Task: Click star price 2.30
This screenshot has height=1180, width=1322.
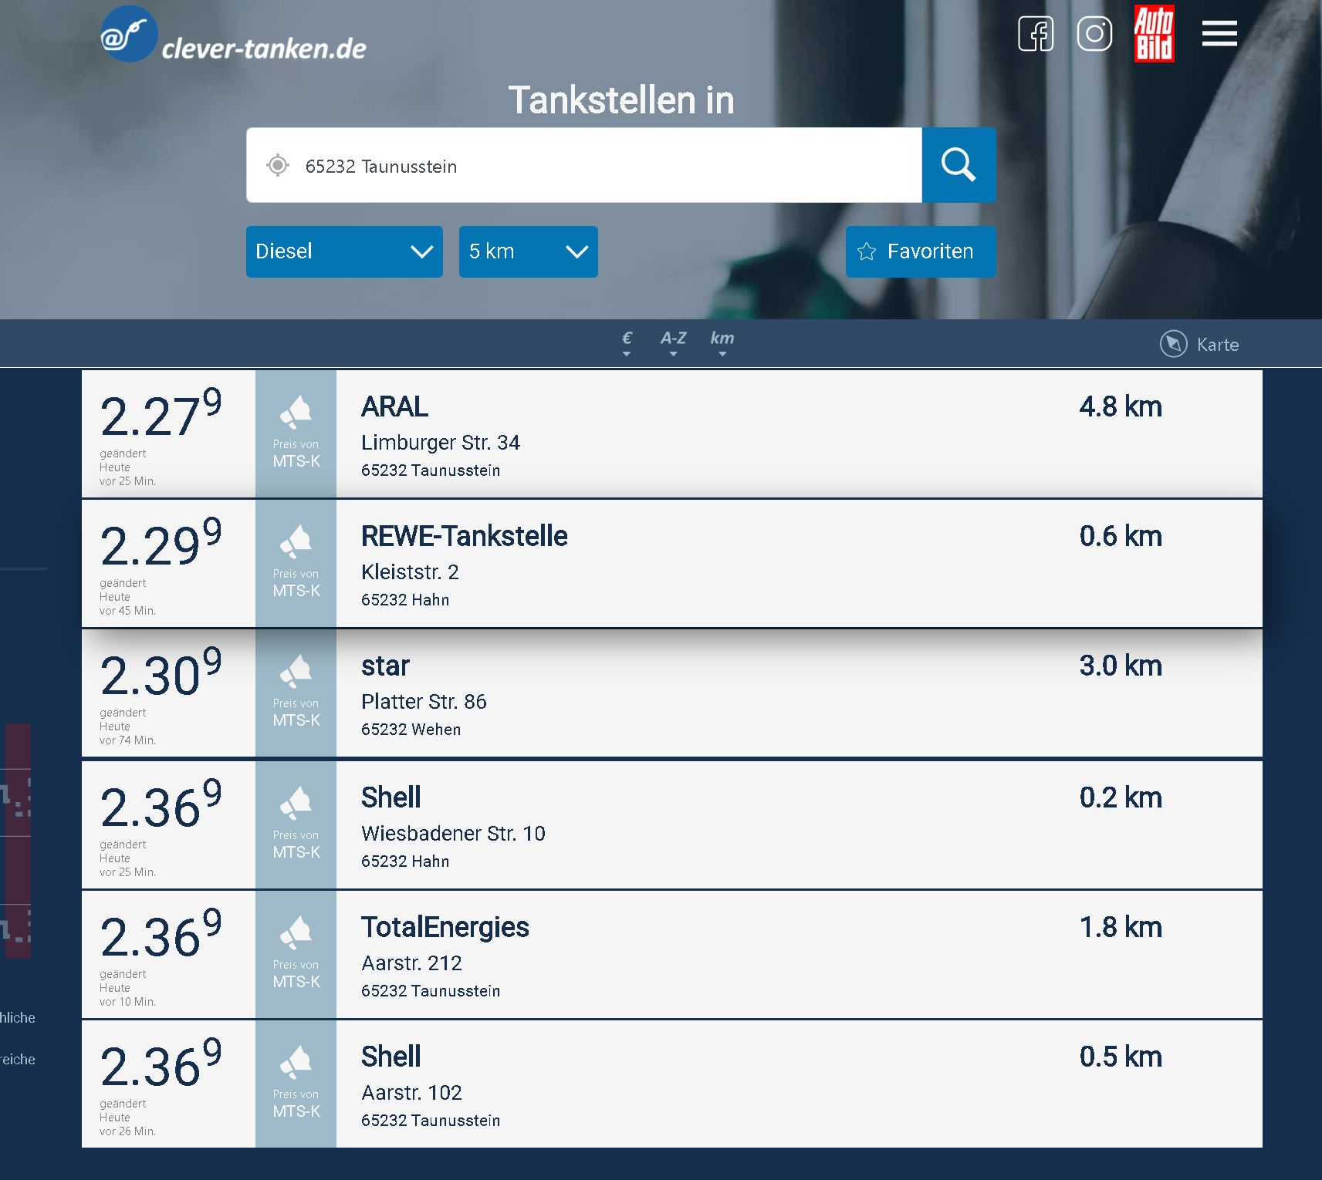Action: click(x=161, y=673)
